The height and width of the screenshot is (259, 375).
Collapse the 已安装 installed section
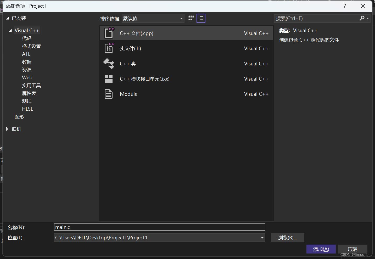8,18
